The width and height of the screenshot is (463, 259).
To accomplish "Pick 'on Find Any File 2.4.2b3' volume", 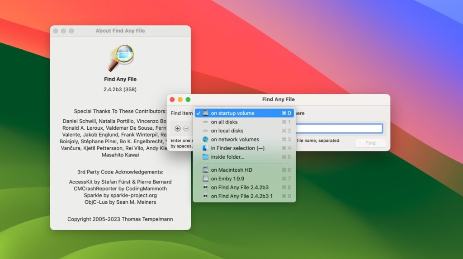I will [244, 187].
